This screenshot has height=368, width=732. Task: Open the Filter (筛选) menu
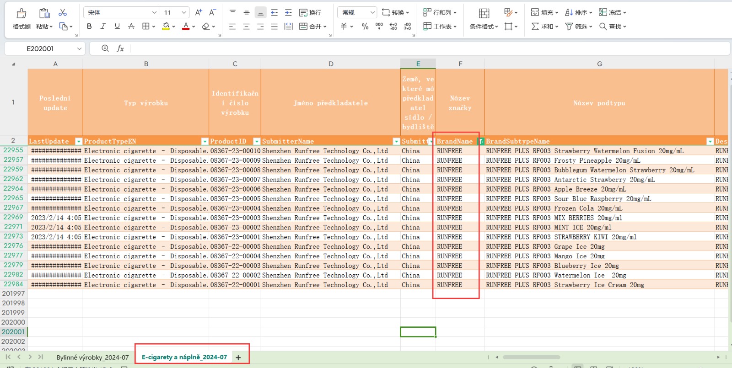[579, 27]
